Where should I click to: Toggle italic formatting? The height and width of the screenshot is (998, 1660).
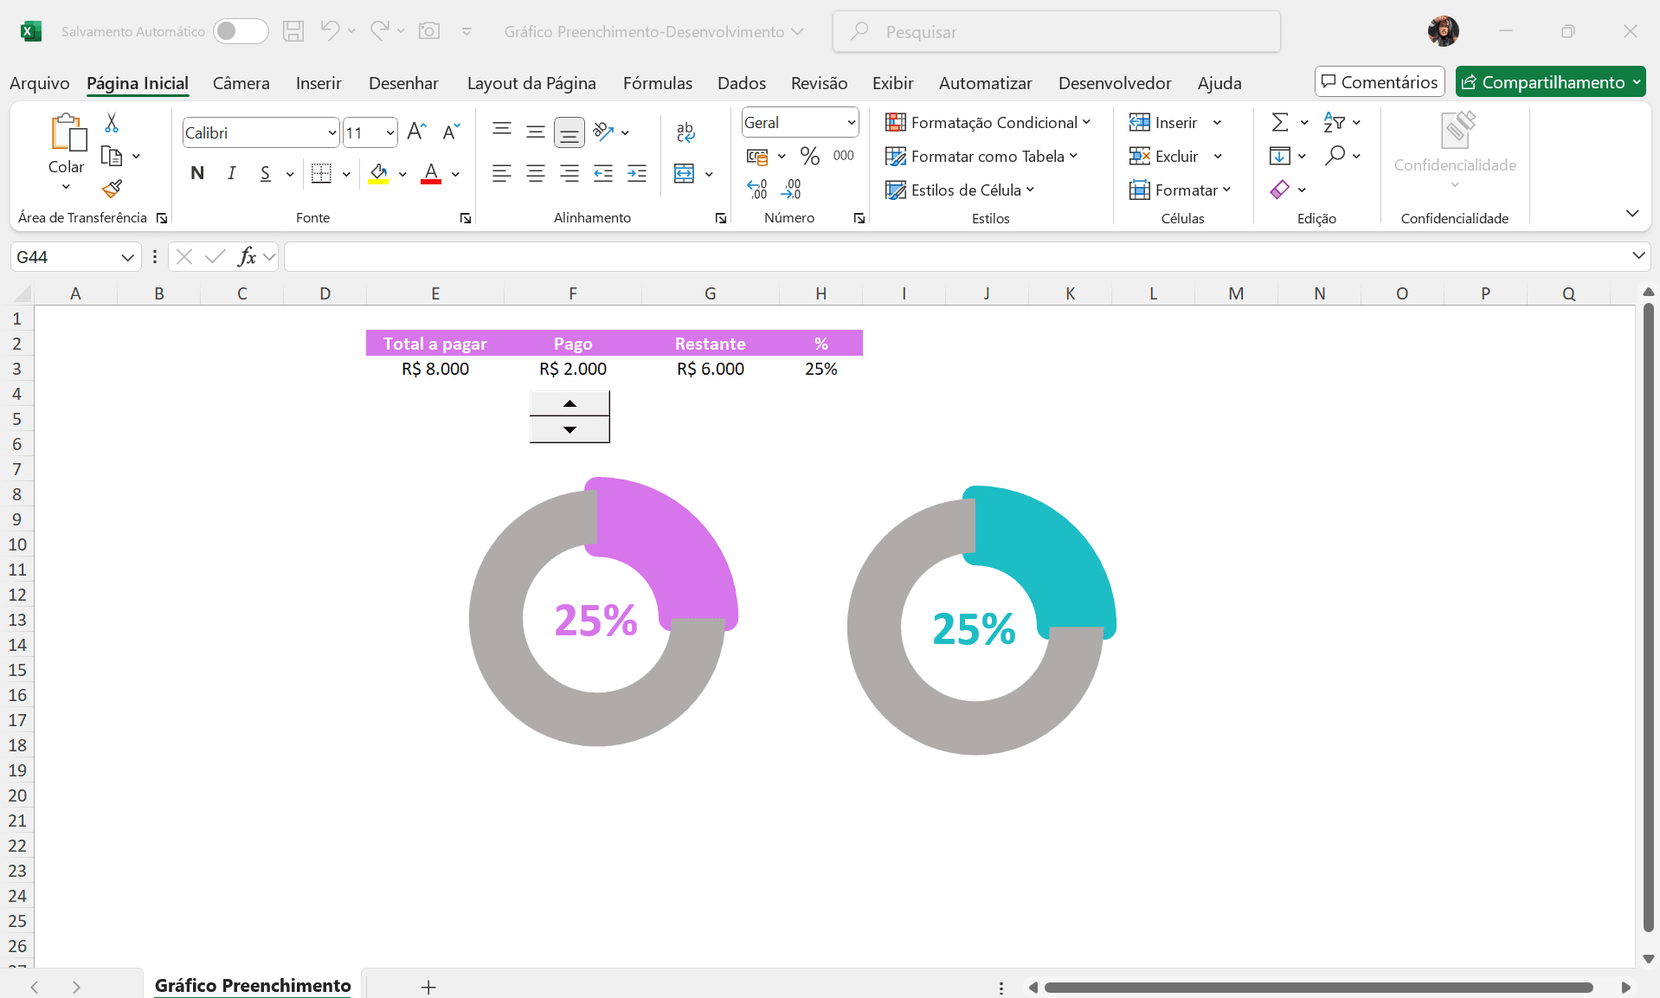[x=231, y=173]
